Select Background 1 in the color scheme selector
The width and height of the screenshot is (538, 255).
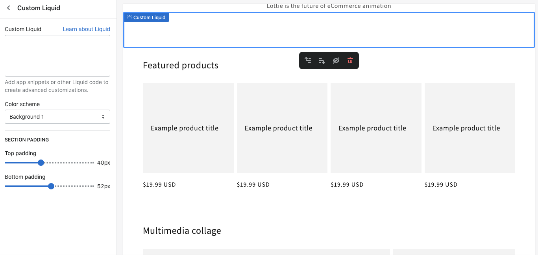pos(57,116)
